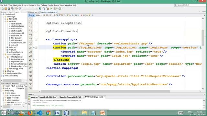
Task: Select the WebApplication2 project node
Action: pos(12,76)
